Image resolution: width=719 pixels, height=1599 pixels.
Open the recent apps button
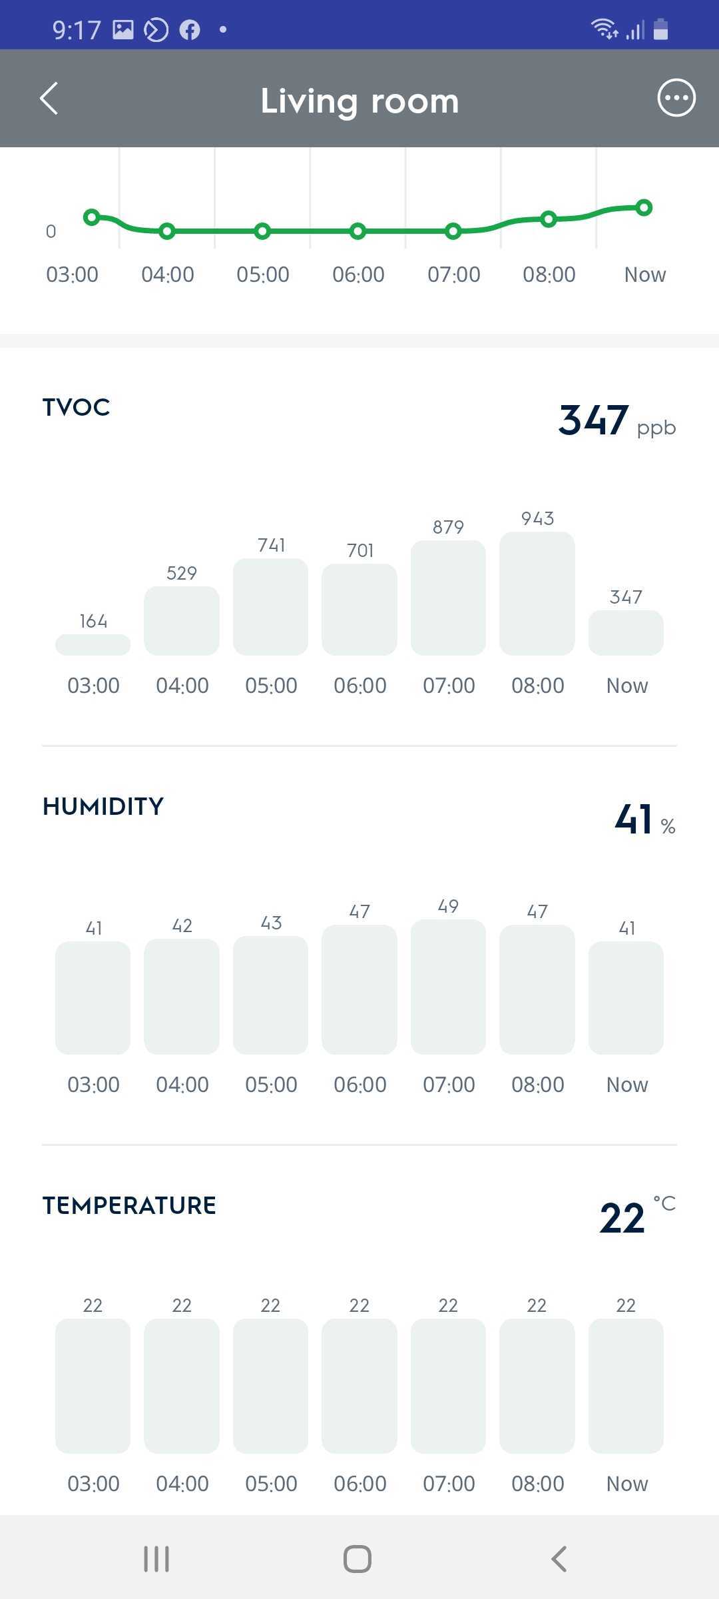click(156, 1558)
